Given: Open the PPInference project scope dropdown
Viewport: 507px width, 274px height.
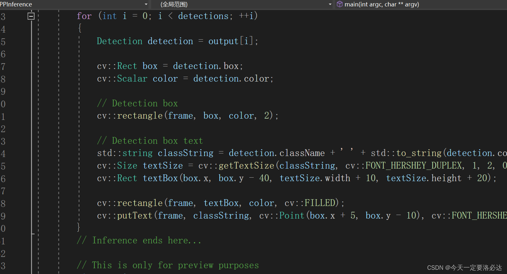Looking at the screenshot, I should coord(146,5).
